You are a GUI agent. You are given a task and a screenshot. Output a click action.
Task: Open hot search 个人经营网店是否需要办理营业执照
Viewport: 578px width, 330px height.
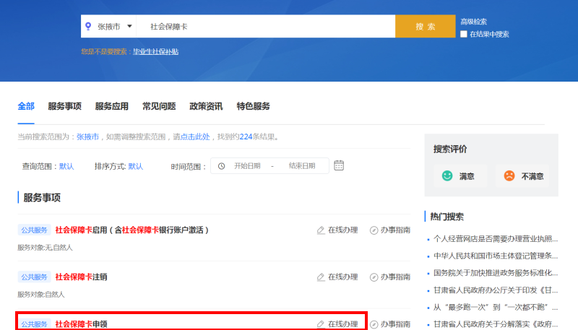(x=495, y=238)
